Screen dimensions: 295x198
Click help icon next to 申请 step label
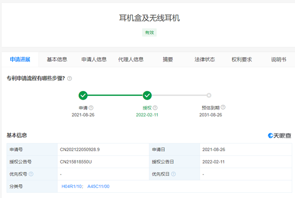(91, 108)
